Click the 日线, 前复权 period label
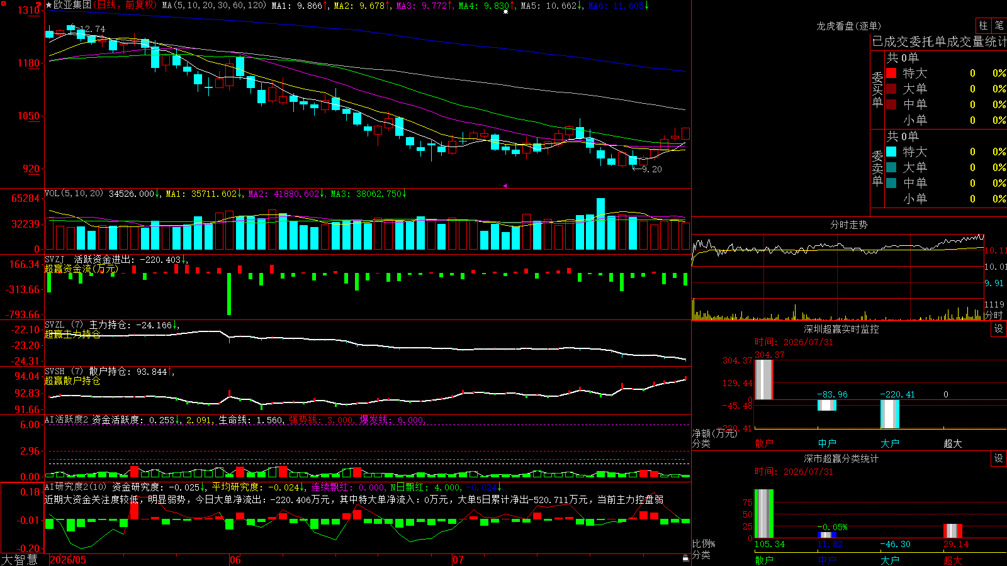 click(125, 5)
